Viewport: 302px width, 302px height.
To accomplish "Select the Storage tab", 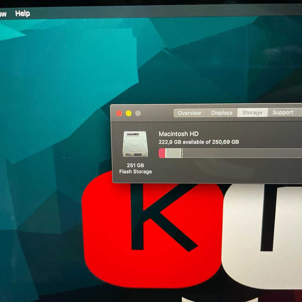I will [252, 112].
